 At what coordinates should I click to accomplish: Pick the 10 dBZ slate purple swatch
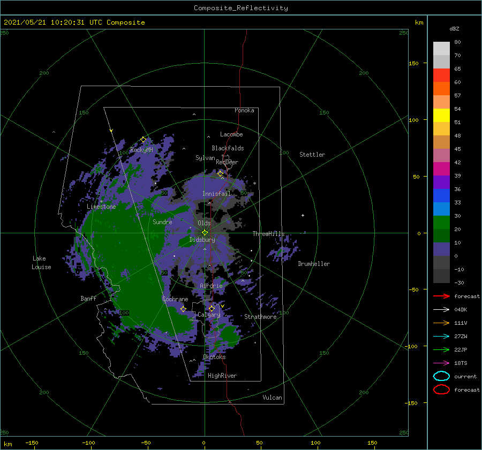click(441, 249)
